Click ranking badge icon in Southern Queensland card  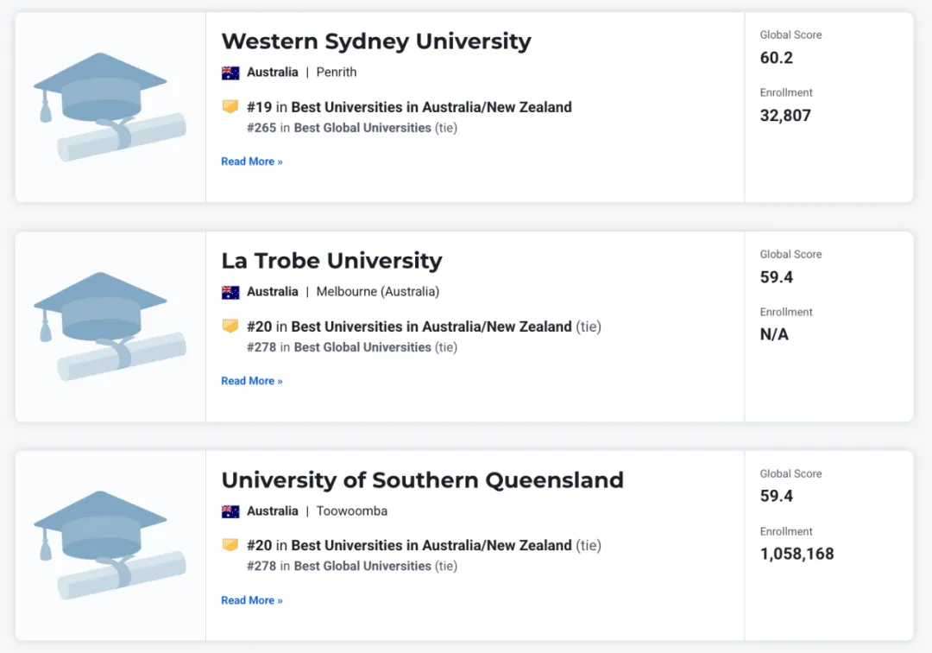[230, 545]
